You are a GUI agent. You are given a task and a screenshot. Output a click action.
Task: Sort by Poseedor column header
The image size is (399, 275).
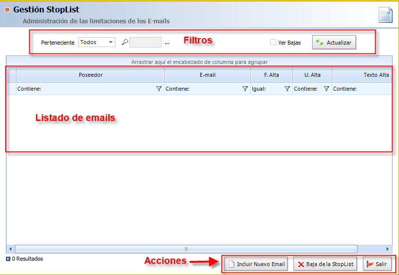pos(90,75)
